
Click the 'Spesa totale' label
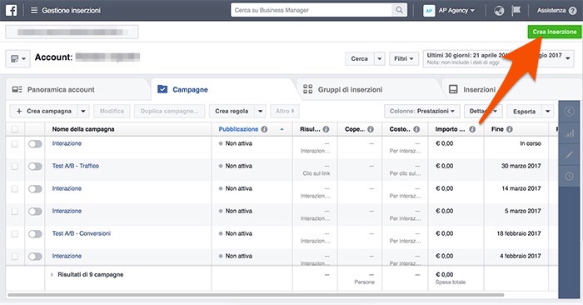pyautogui.click(x=451, y=282)
